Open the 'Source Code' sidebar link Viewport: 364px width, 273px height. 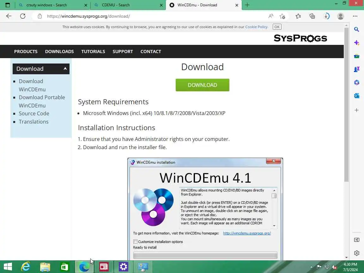click(x=34, y=113)
